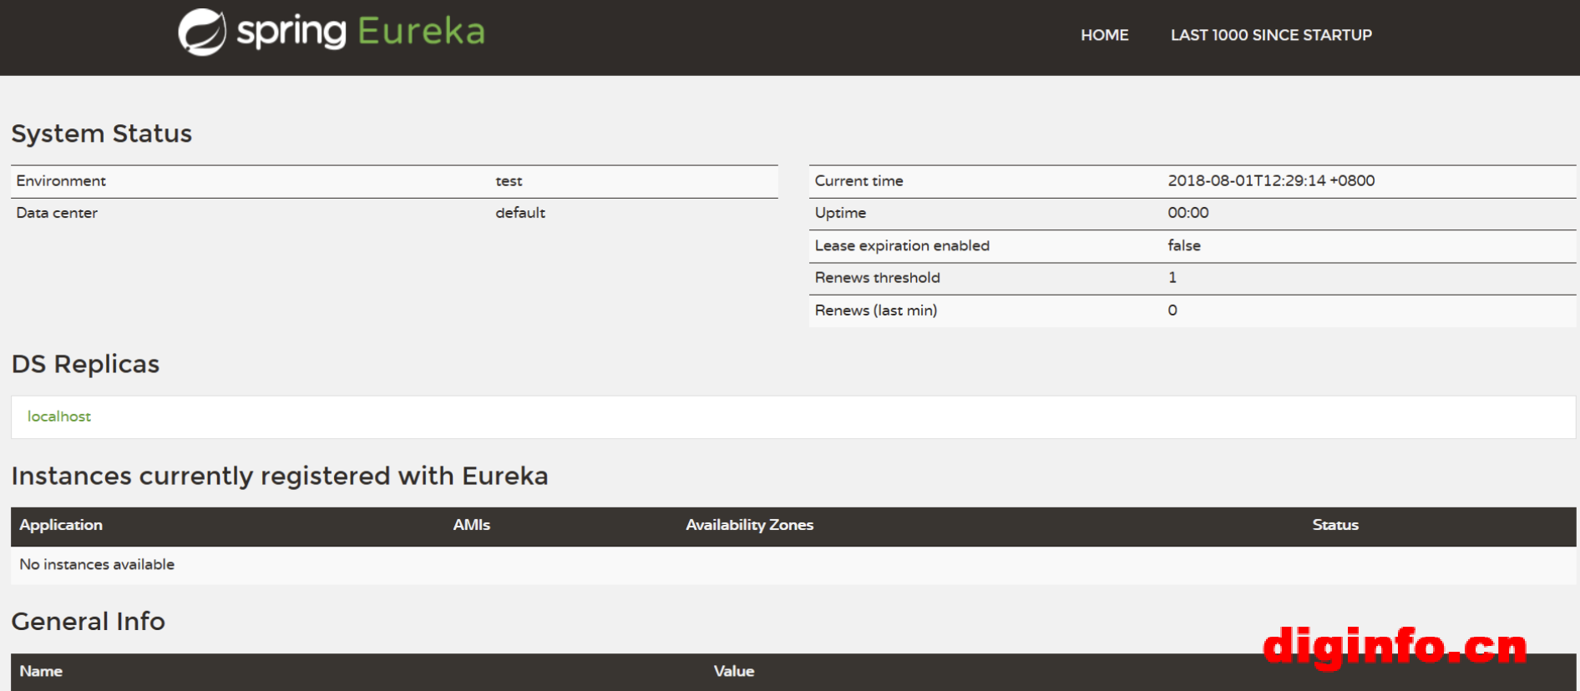
Task: Select the Data center default value
Action: click(x=519, y=213)
